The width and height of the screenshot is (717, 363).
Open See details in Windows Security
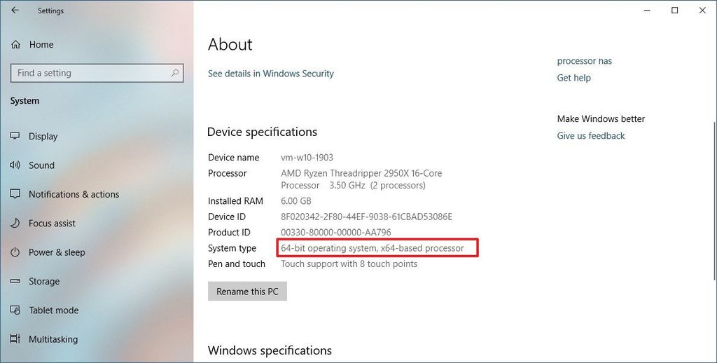pos(270,74)
